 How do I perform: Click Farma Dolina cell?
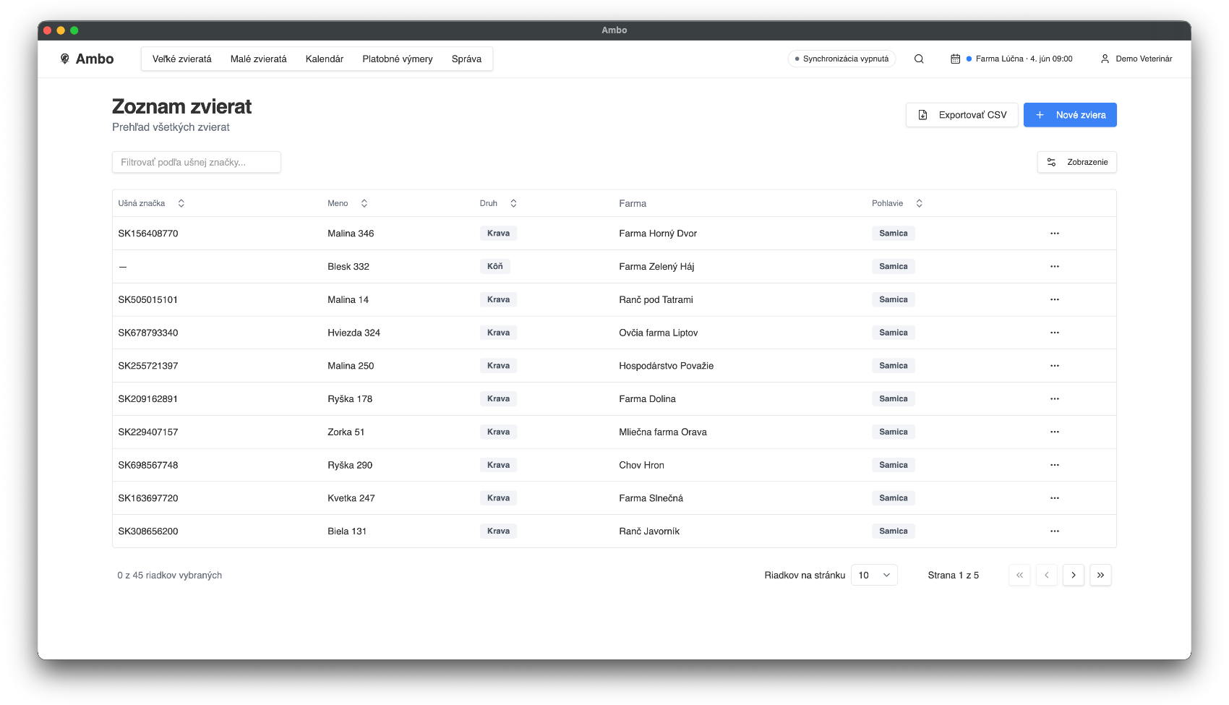647,399
